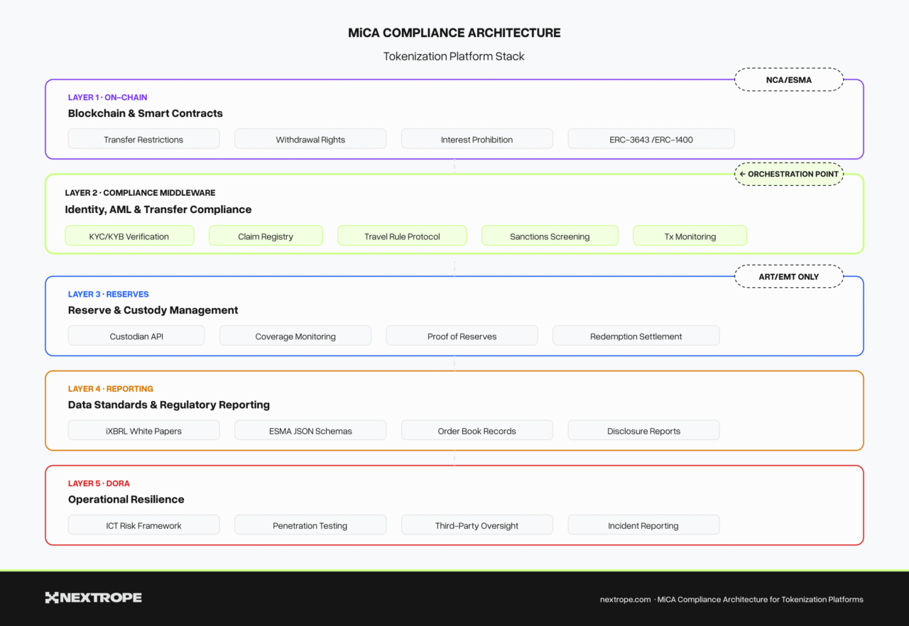Select the Withdrawal Rights box
Viewport: 909px width, 626px height.
point(310,139)
